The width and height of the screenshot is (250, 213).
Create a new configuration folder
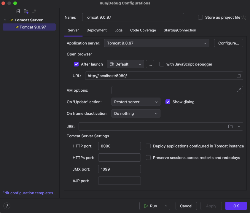pyautogui.click(x=26, y=11)
